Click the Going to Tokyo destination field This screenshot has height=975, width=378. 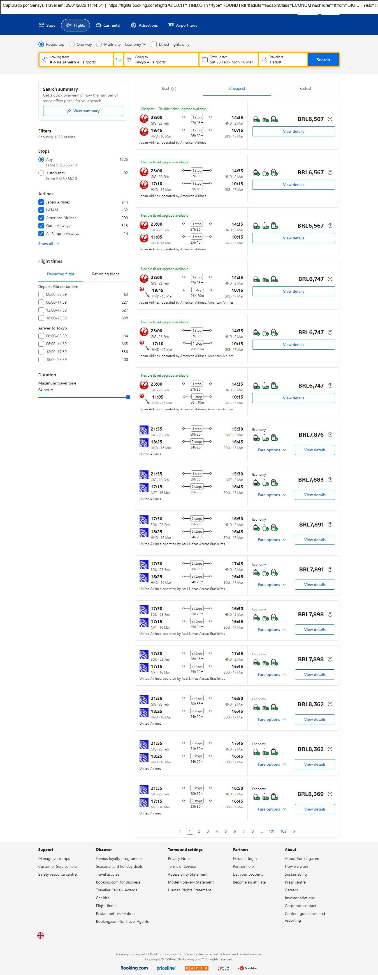(161, 59)
